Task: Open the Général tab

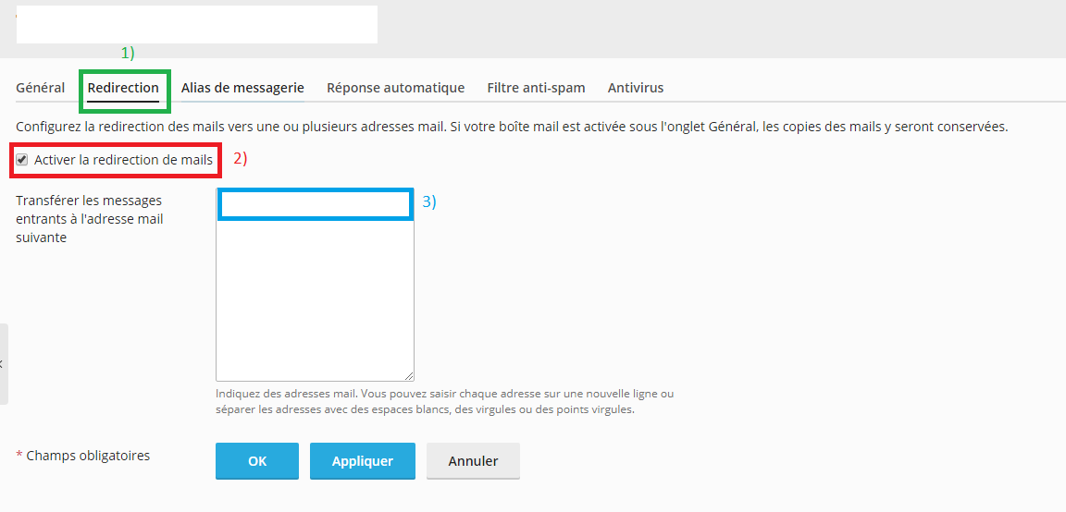Action: point(40,88)
